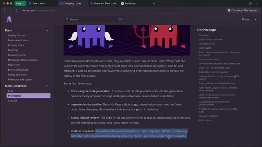This screenshot has height=147, width=262.
Task: Open Environment setup doc
Action: pos(18,40)
